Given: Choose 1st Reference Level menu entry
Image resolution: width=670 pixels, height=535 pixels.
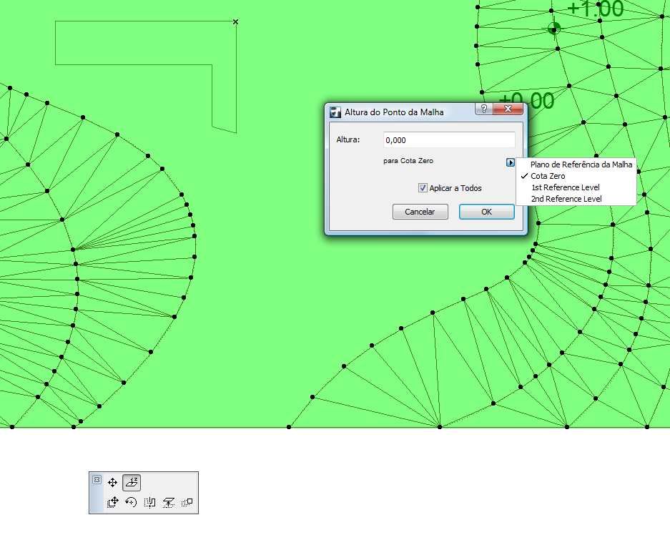Looking at the screenshot, I should click(576, 187).
